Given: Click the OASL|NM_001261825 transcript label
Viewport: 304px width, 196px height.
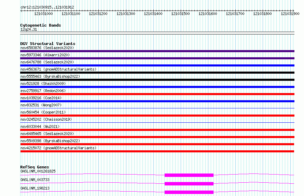Looking at the screenshot, I should point(38,171).
